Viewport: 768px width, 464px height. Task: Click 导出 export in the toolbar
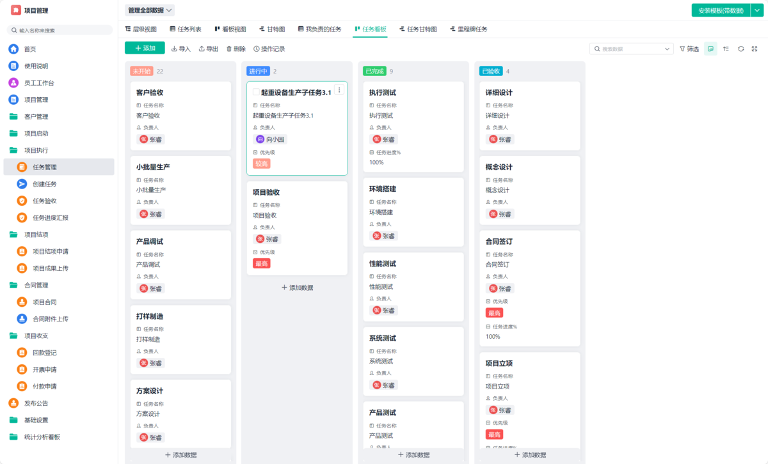pyautogui.click(x=208, y=49)
